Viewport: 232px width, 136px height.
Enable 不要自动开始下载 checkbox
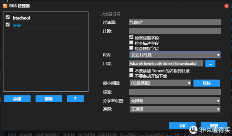pos(131,75)
